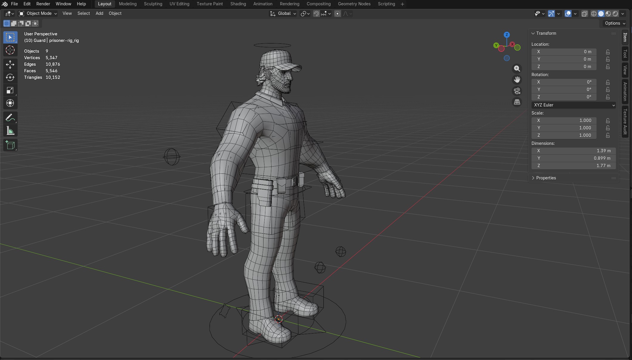Image resolution: width=632 pixels, height=360 pixels.
Task: Open the Render menu
Action: tap(43, 4)
